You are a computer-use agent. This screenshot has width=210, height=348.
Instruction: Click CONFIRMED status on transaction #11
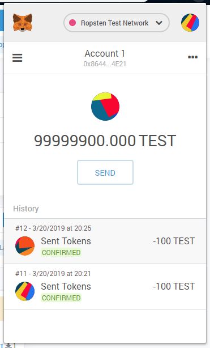(61, 298)
